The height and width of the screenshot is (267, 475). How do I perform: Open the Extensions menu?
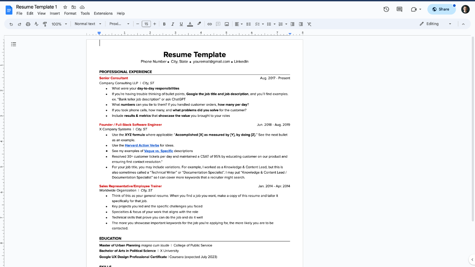(103, 13)
